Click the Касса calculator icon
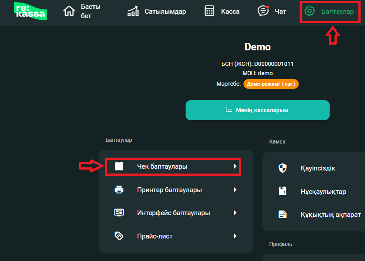Viewport: 365px width, 261px height. [210, 11]
